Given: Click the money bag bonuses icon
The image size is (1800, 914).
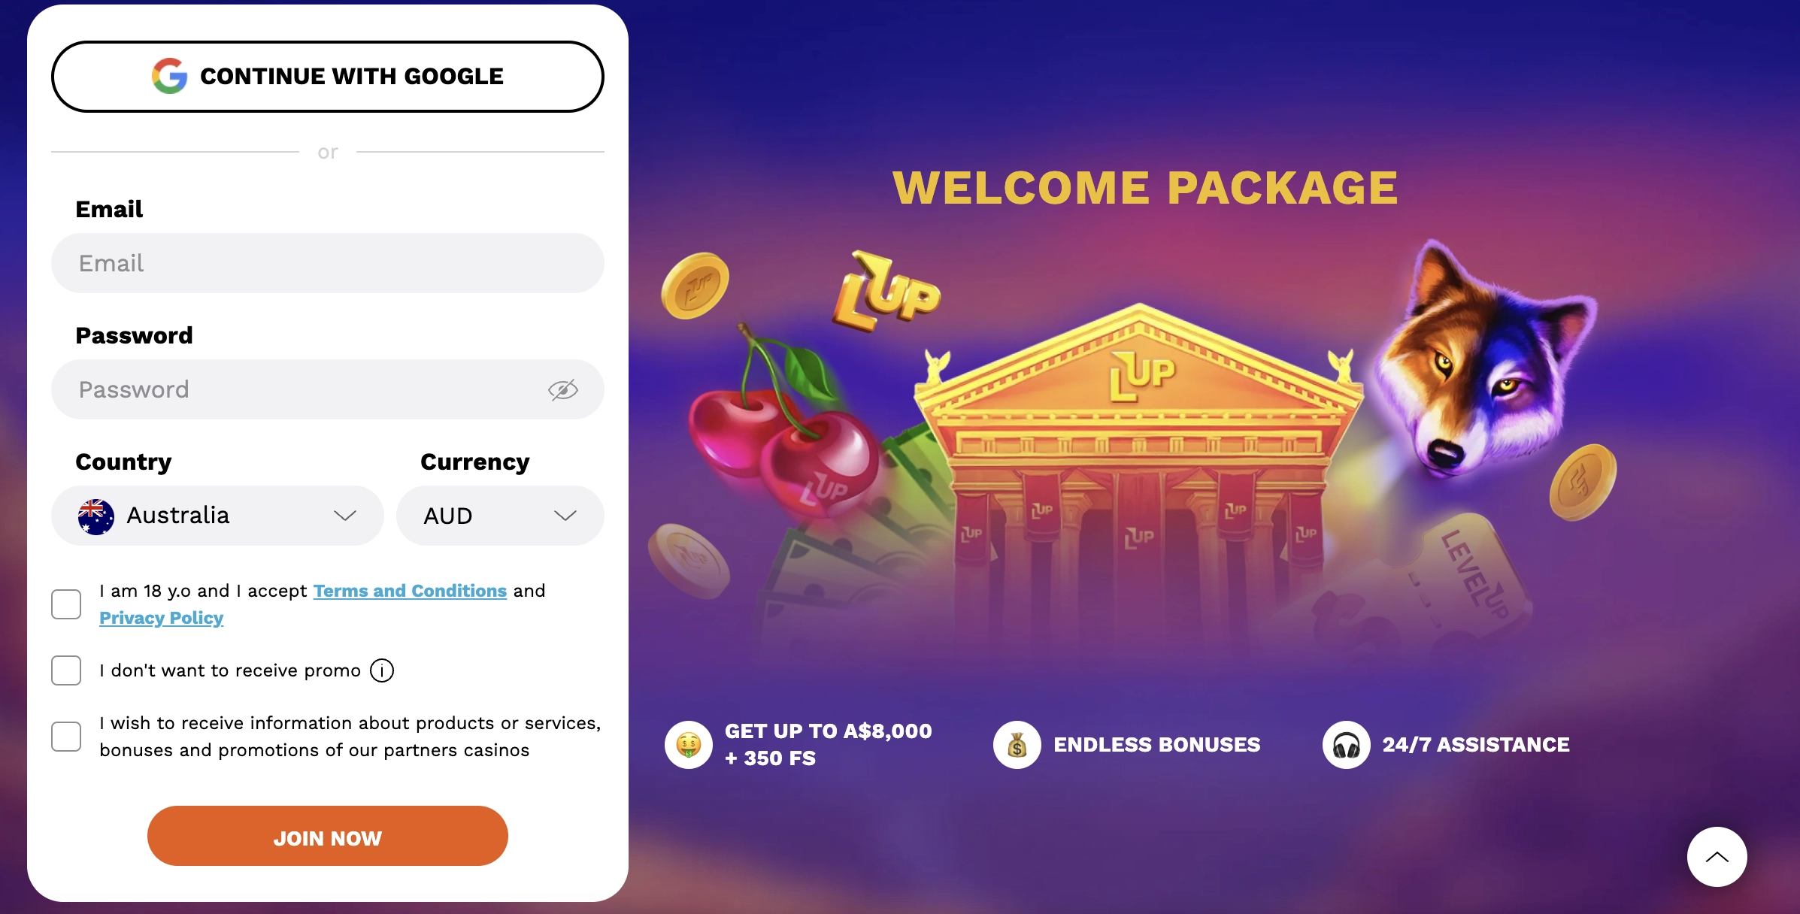Looking at the screenshot, I should 1017,745.
